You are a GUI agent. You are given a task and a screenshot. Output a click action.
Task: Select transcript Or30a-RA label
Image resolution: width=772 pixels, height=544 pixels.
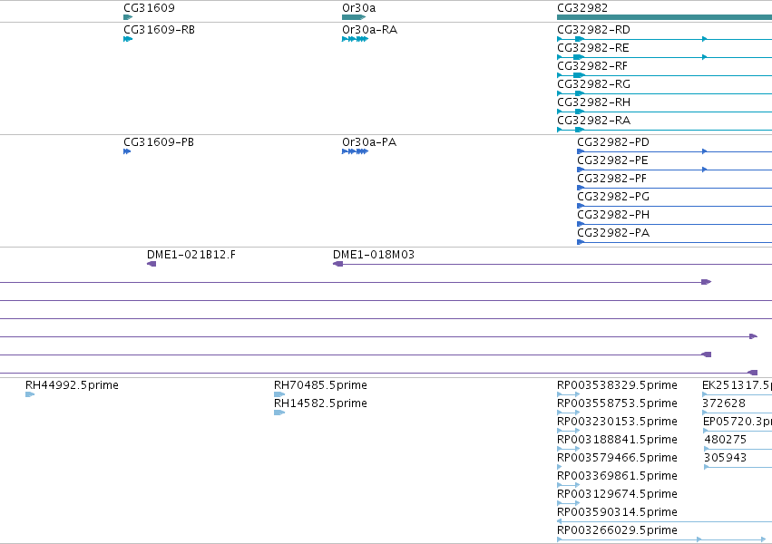370,30
